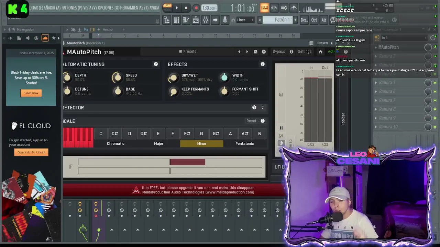Mute Ranura 7 with its green LED
This screenshot has width=440, height=247.
click(435, 101)
